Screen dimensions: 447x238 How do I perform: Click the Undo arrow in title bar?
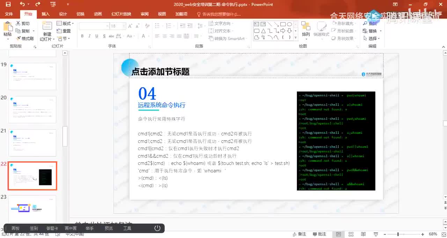click(x=22, y=4)
